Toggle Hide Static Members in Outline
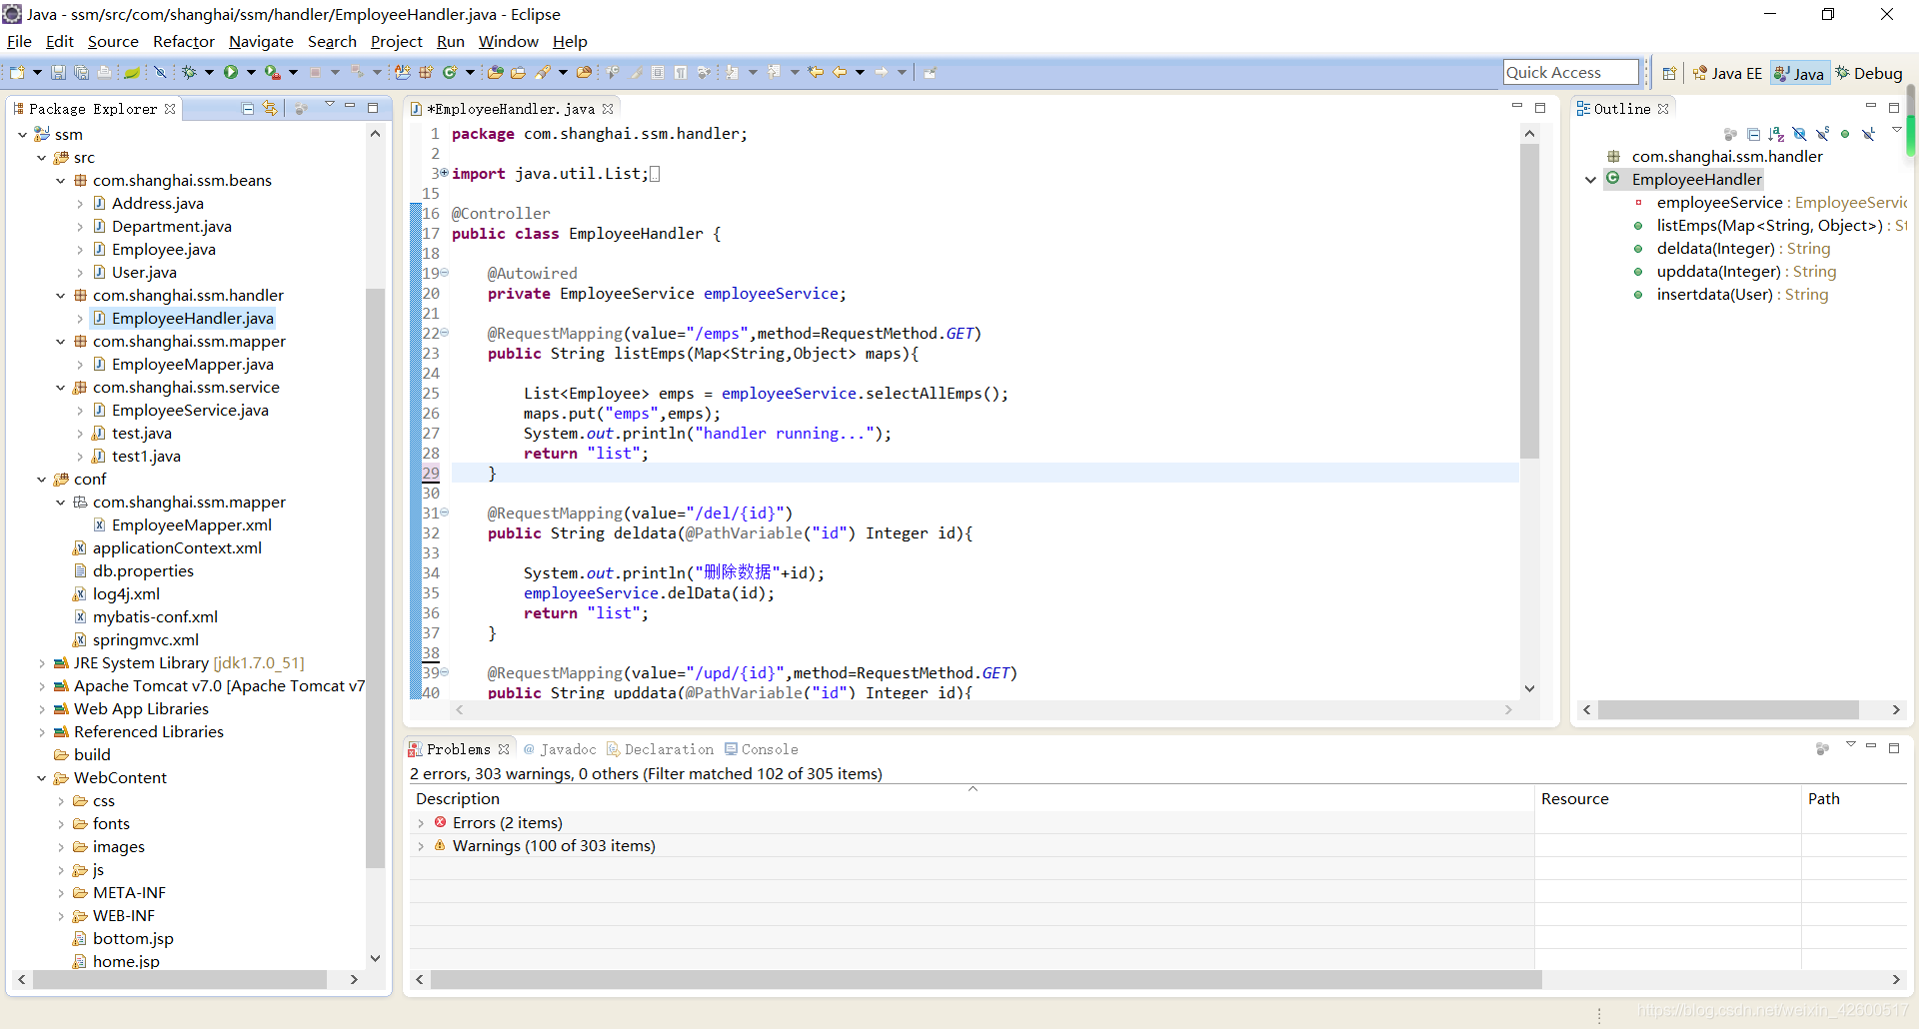This screenshot has height=1029, width=1919. tap(1822, 134)
